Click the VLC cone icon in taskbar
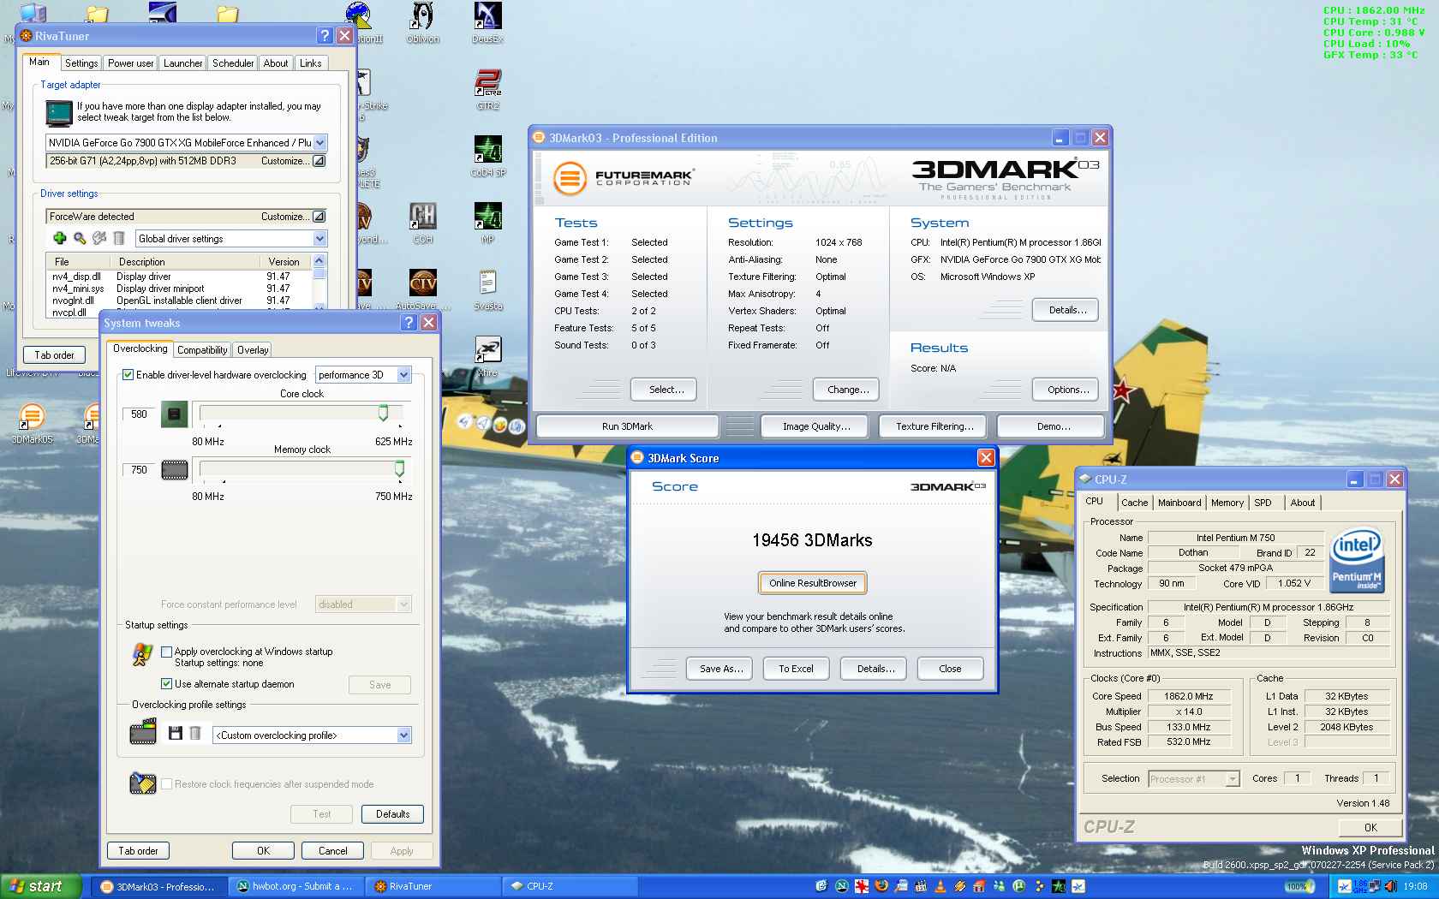The width and height of the screenshot is (1439, 899). 940,886
